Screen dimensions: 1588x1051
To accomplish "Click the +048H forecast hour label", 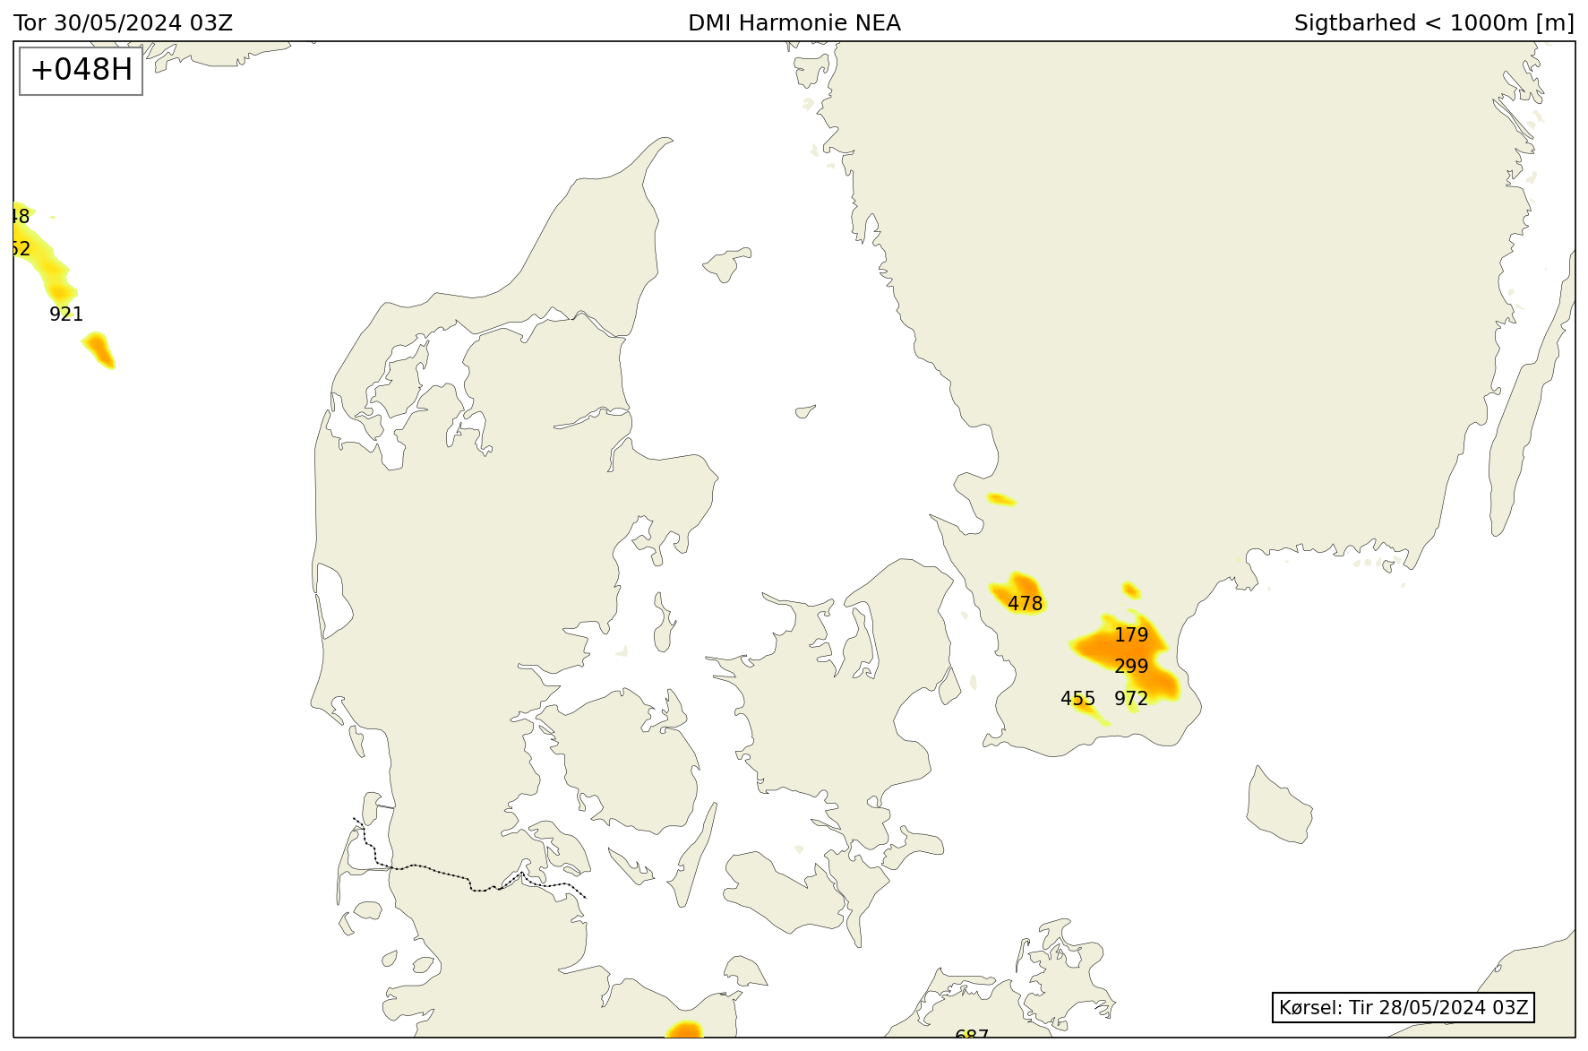I will [x=82, y=70].
